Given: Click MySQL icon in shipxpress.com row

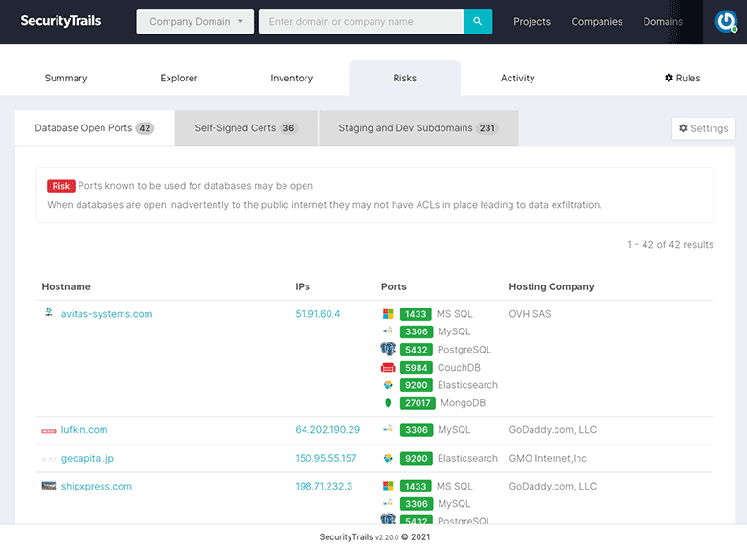Looking at the screenshot, I should pyautogui.click(x=388, y=503).
